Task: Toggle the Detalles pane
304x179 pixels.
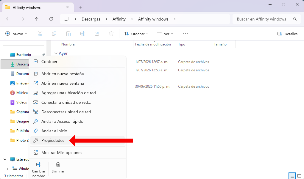Action: (287, 34)
